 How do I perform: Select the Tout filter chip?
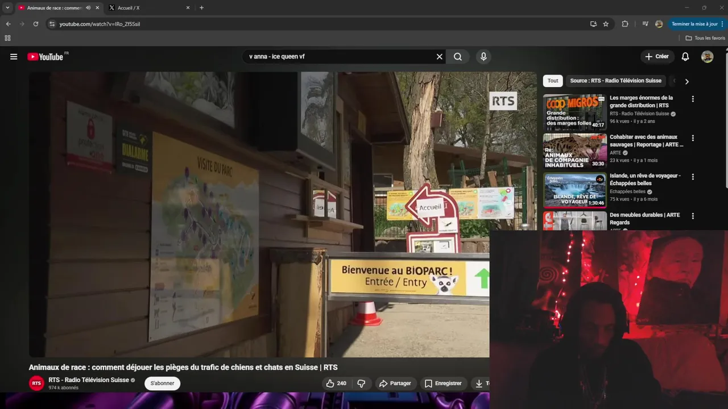[553, 81]
